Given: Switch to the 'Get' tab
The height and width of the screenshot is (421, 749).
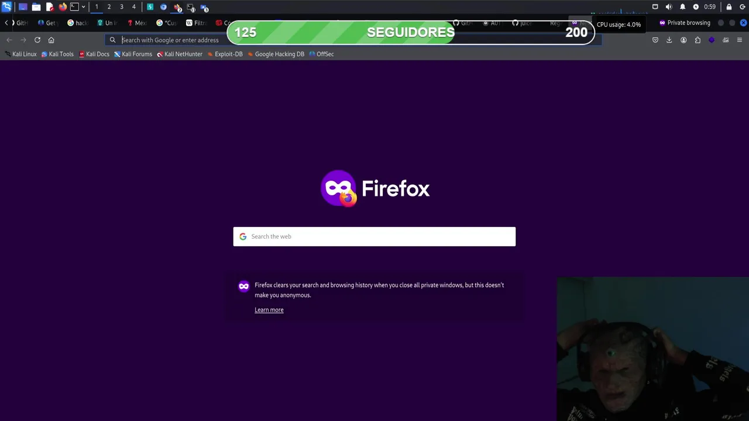Looking at the screenshot, I should [x=48, y=23].
